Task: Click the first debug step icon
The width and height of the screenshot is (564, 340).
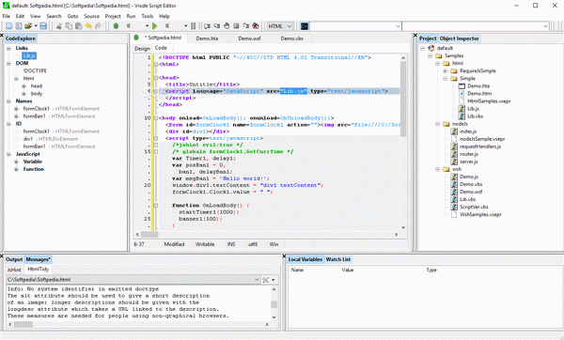Action: (207, 26)
